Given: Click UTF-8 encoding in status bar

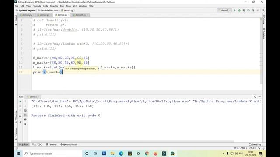Looking at the screenshot, I should [x=252, y=148].
